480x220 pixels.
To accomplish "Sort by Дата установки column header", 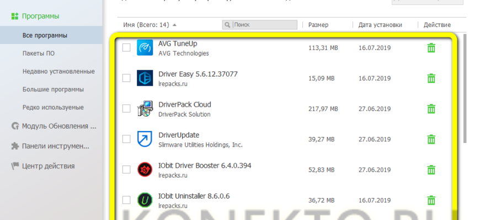I will [x=380, y=25].
